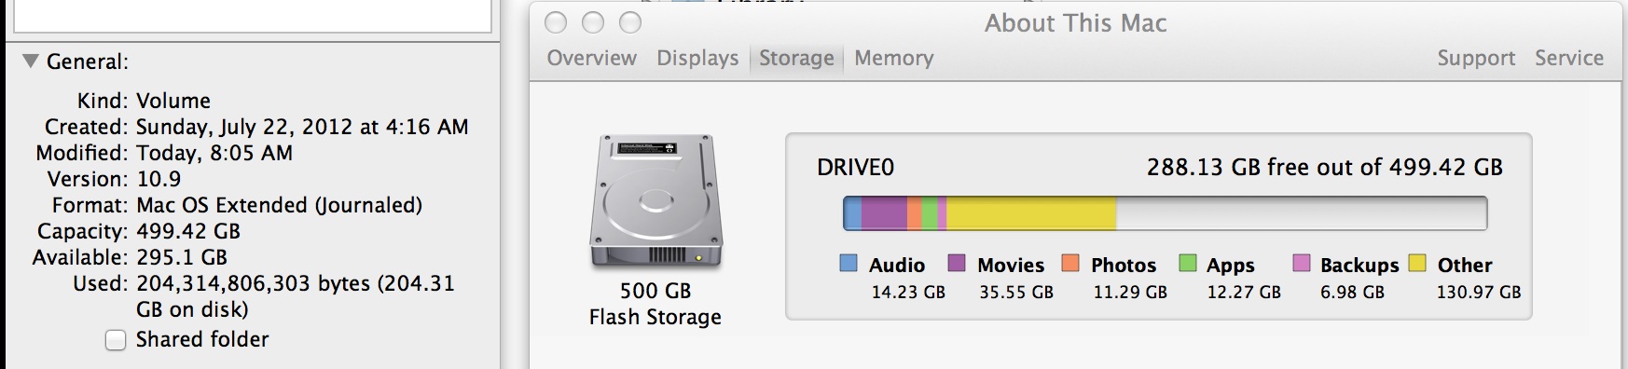Viewport: 1628px width, 369px height.
Task: Click the yellow Other legend swatch
Action: [x=1417, y=264]
